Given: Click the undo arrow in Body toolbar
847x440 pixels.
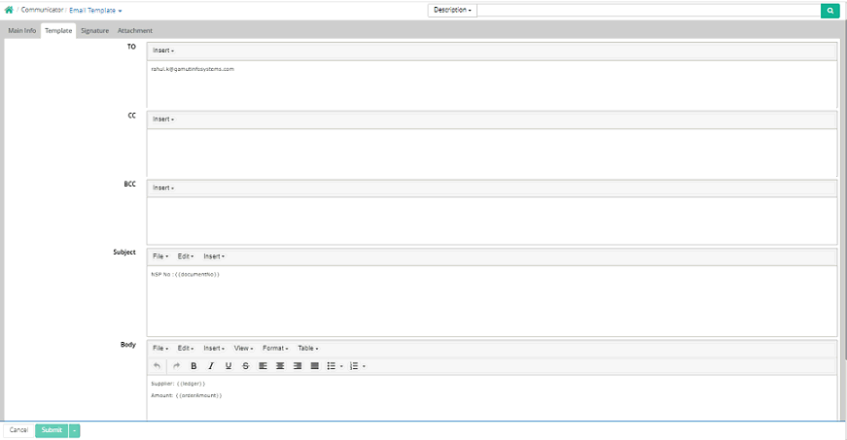Looking at the screenshot, I should pos(159,366).
